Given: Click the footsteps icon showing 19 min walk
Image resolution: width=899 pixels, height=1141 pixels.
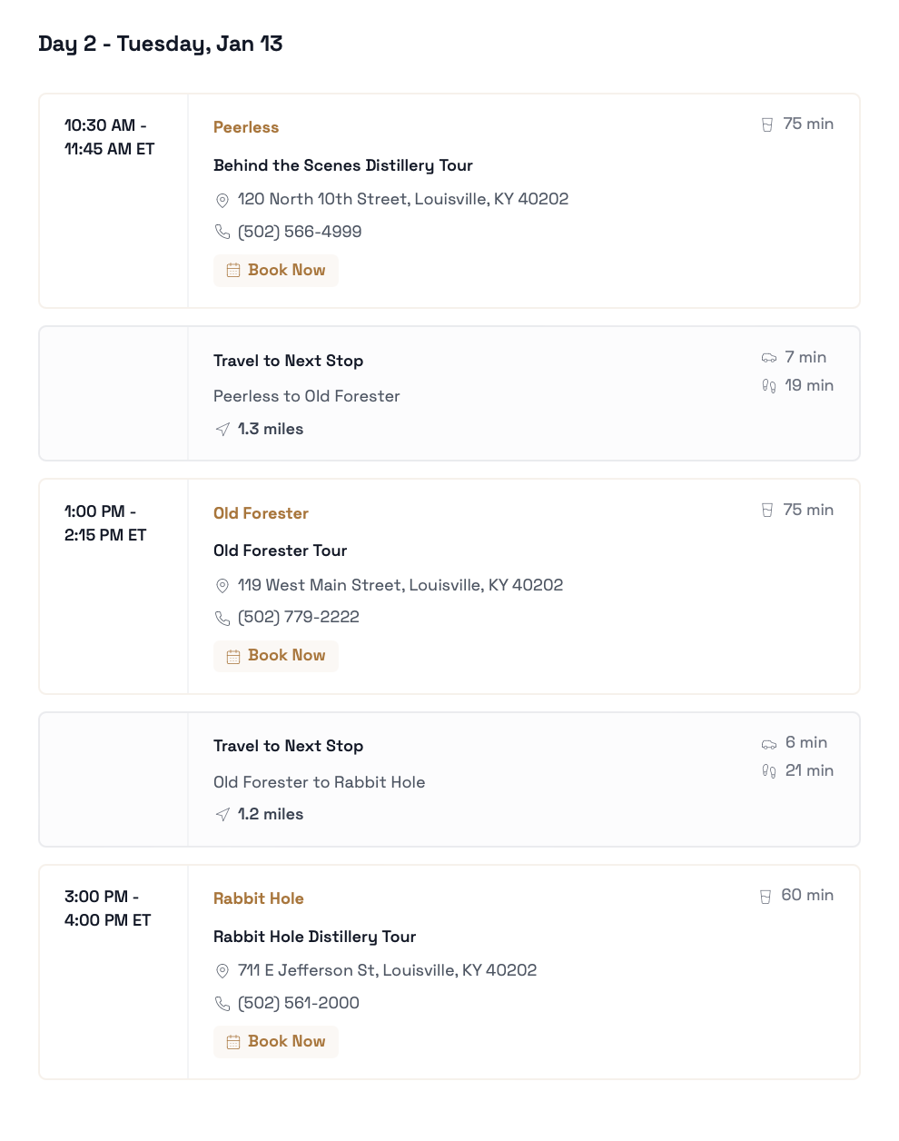Looking at the screenshot, I should pos(769,386).
